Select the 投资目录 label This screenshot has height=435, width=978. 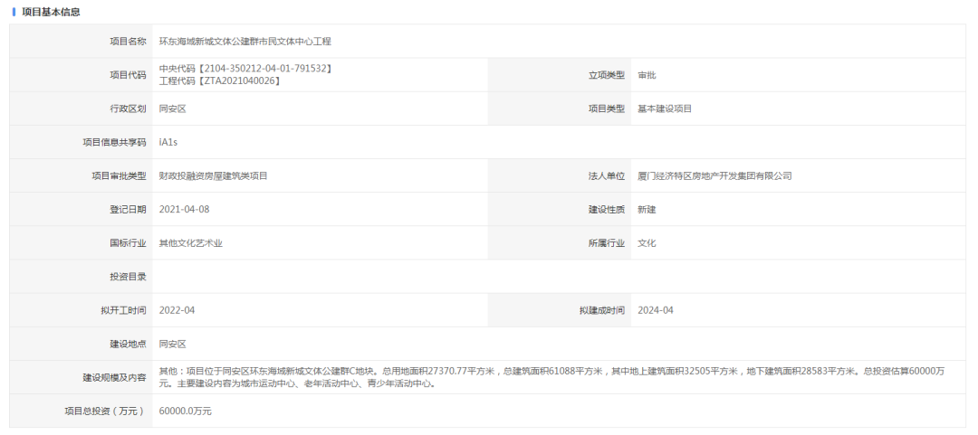[x=128, y=277]
